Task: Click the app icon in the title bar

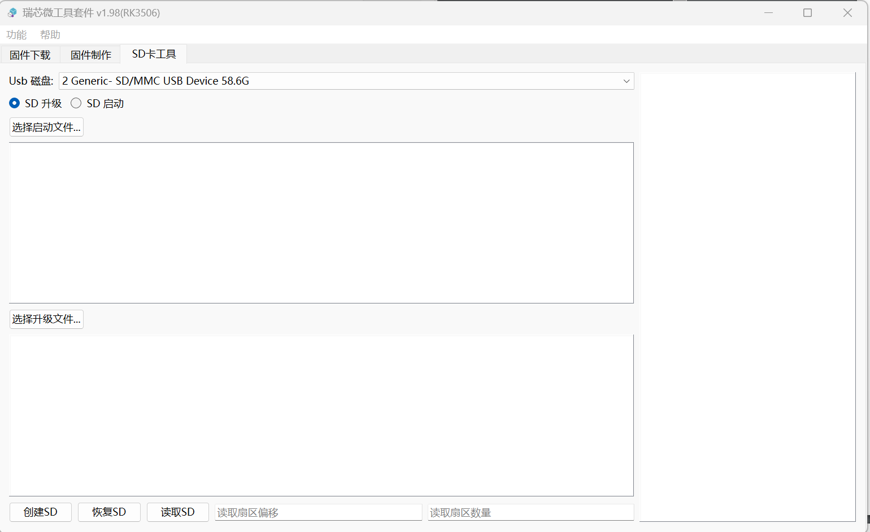Action: (x=12, y=12)
